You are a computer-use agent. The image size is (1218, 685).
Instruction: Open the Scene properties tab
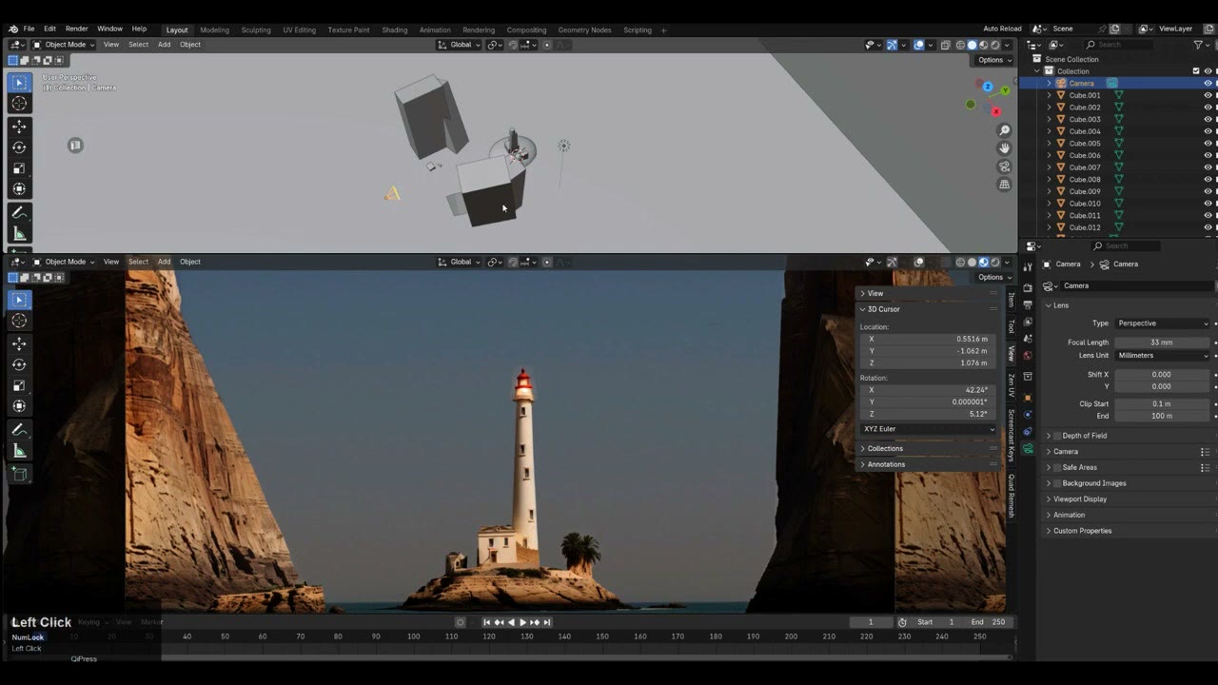coord(1028,340)
